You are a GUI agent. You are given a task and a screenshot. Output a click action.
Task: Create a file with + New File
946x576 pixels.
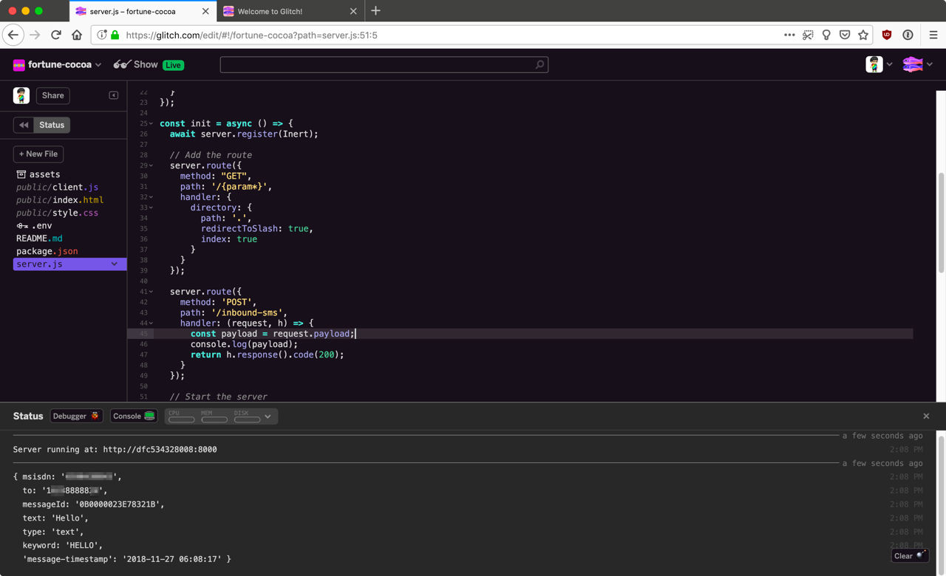(x=38, y=154)
